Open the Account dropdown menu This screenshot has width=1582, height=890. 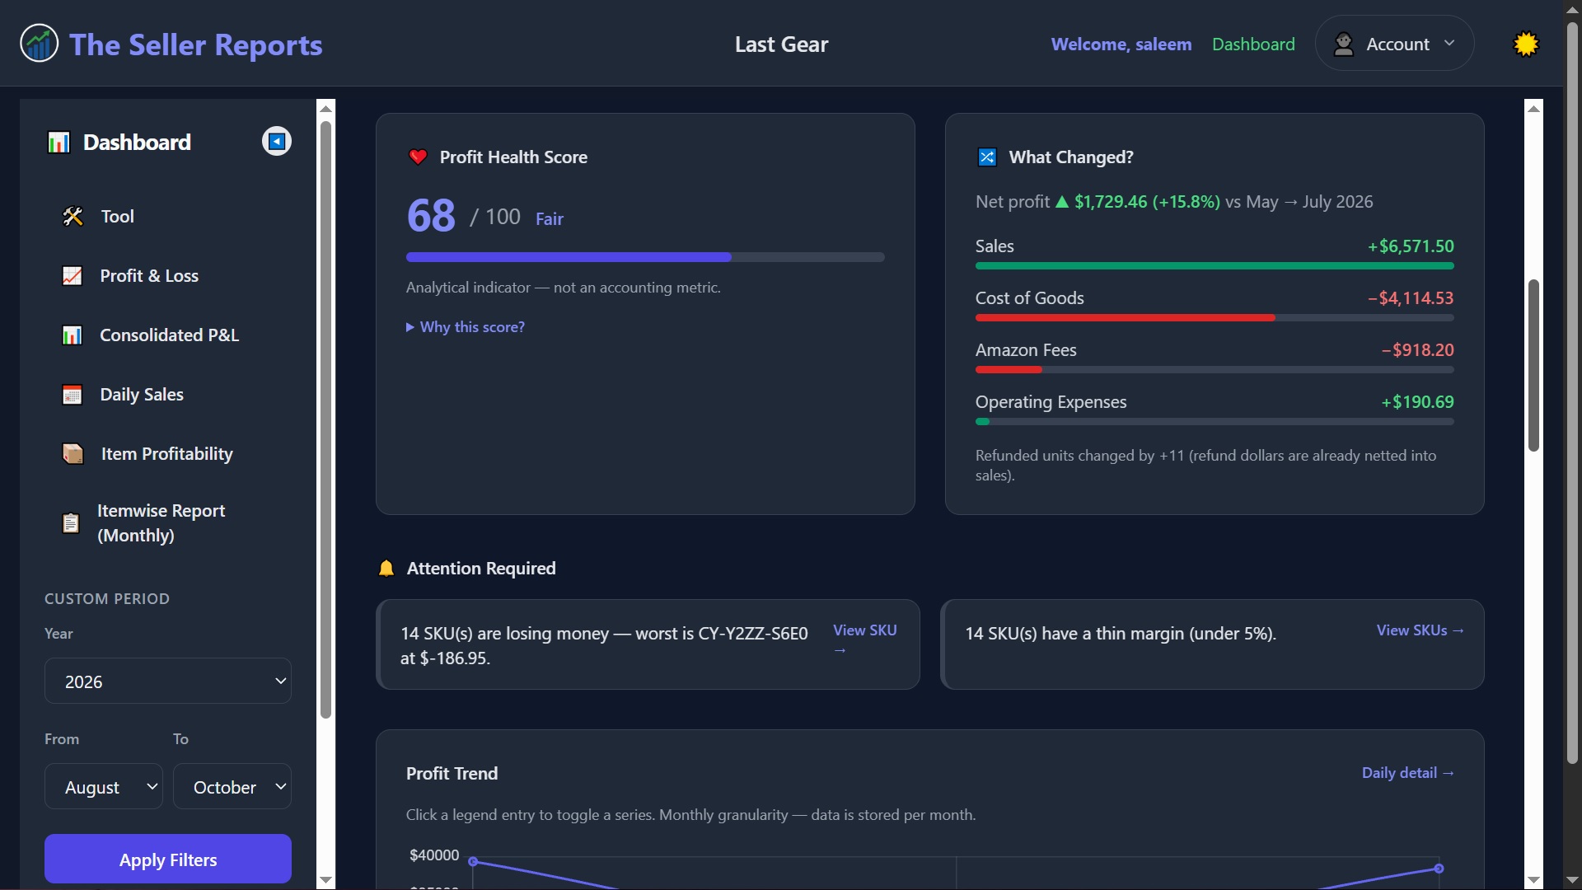[x=1394, y=44]
